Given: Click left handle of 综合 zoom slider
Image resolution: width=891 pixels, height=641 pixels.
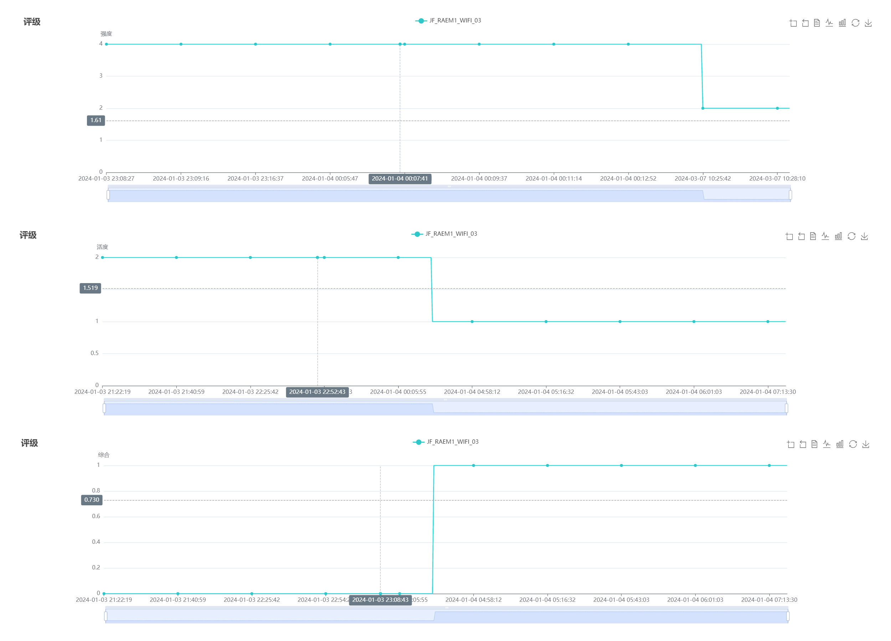Looking at the screenshot, I should click(106, 617).
